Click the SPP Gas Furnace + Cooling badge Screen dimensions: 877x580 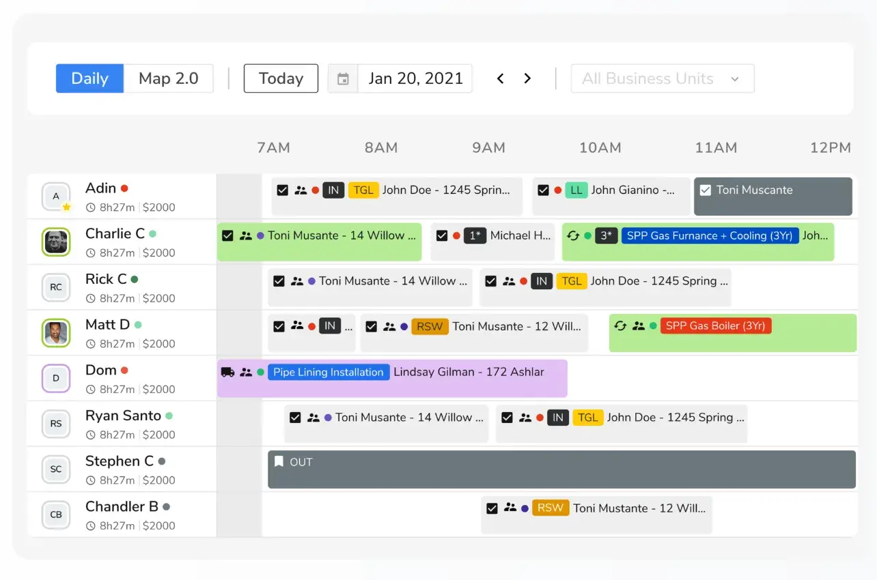(709, 235)
